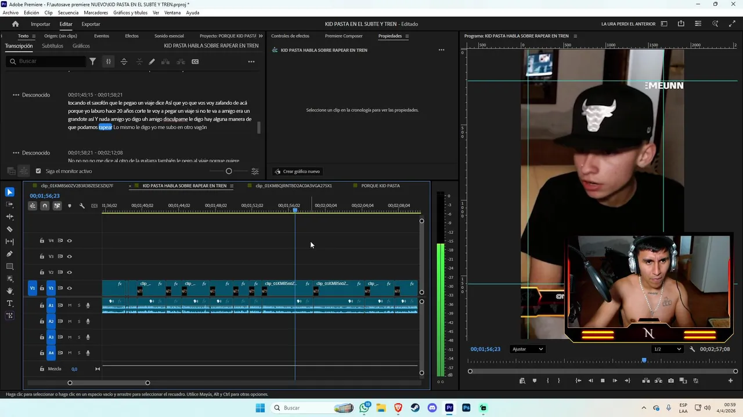Select the Razor tool

point(10,229)
